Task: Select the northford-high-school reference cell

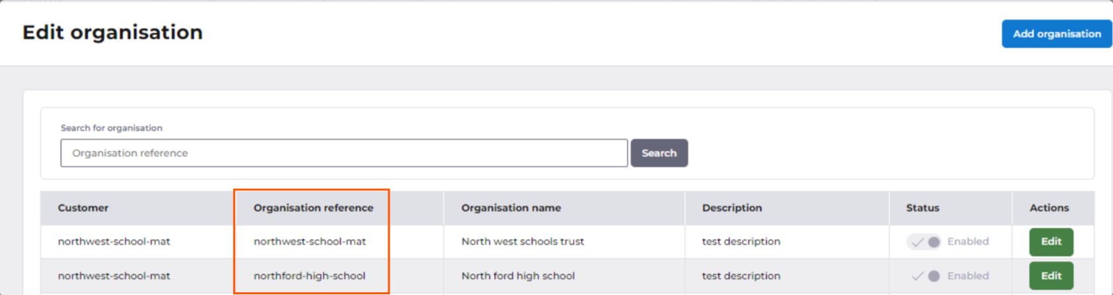Action: coord(309,276)
